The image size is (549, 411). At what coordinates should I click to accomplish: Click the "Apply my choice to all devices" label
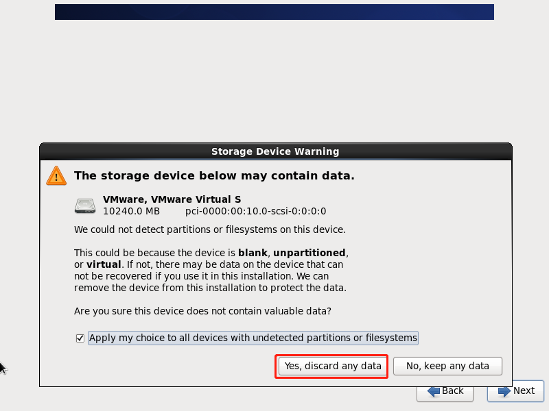253,338
